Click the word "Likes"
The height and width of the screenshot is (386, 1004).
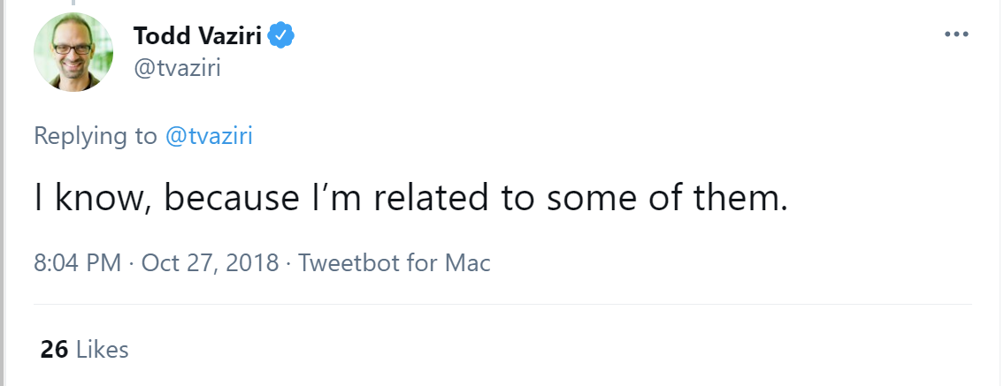click(103, 349)
